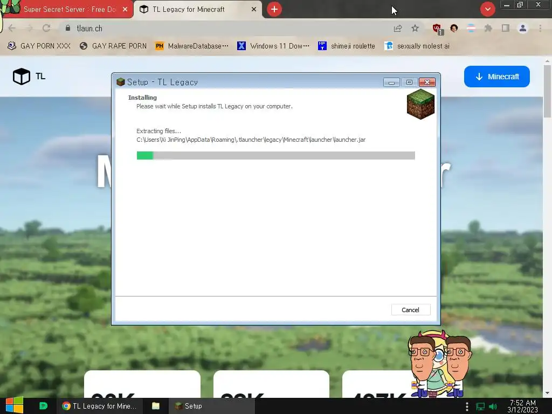Click the volume speaker tray icon
552x414 pixels.
click(493, 406)
